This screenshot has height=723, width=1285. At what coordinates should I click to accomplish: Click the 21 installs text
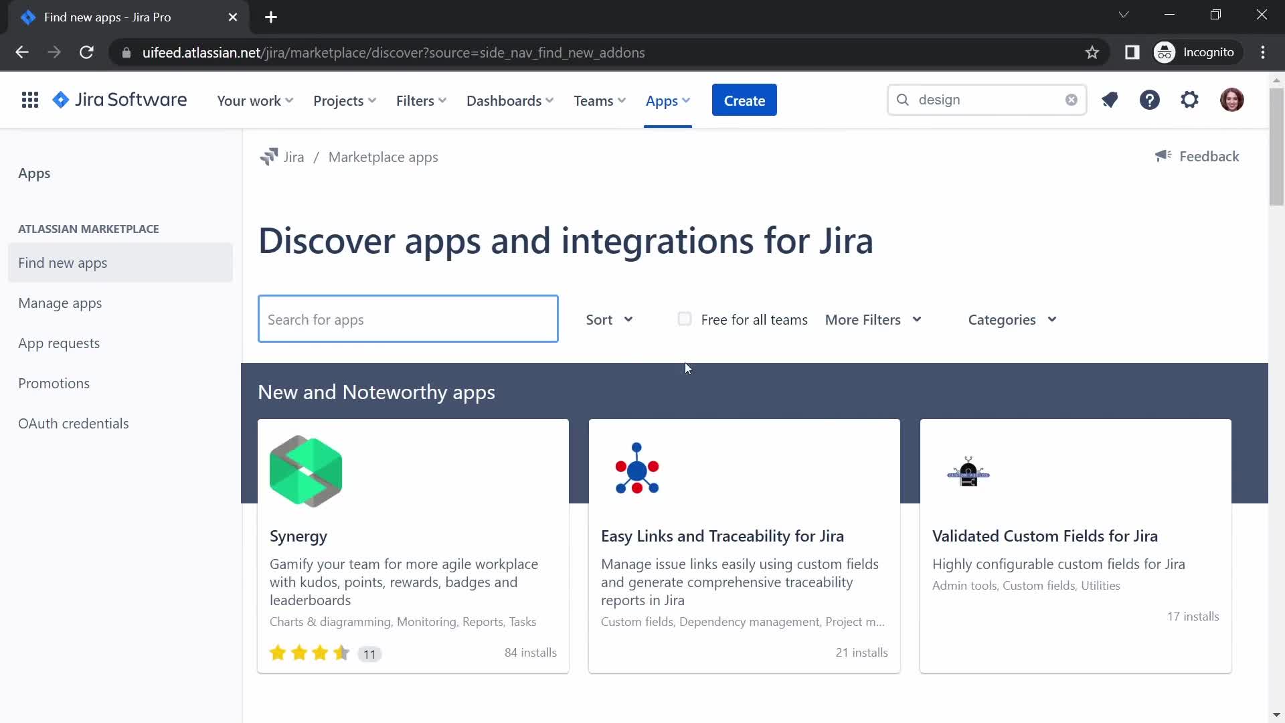tap(862, 653)
